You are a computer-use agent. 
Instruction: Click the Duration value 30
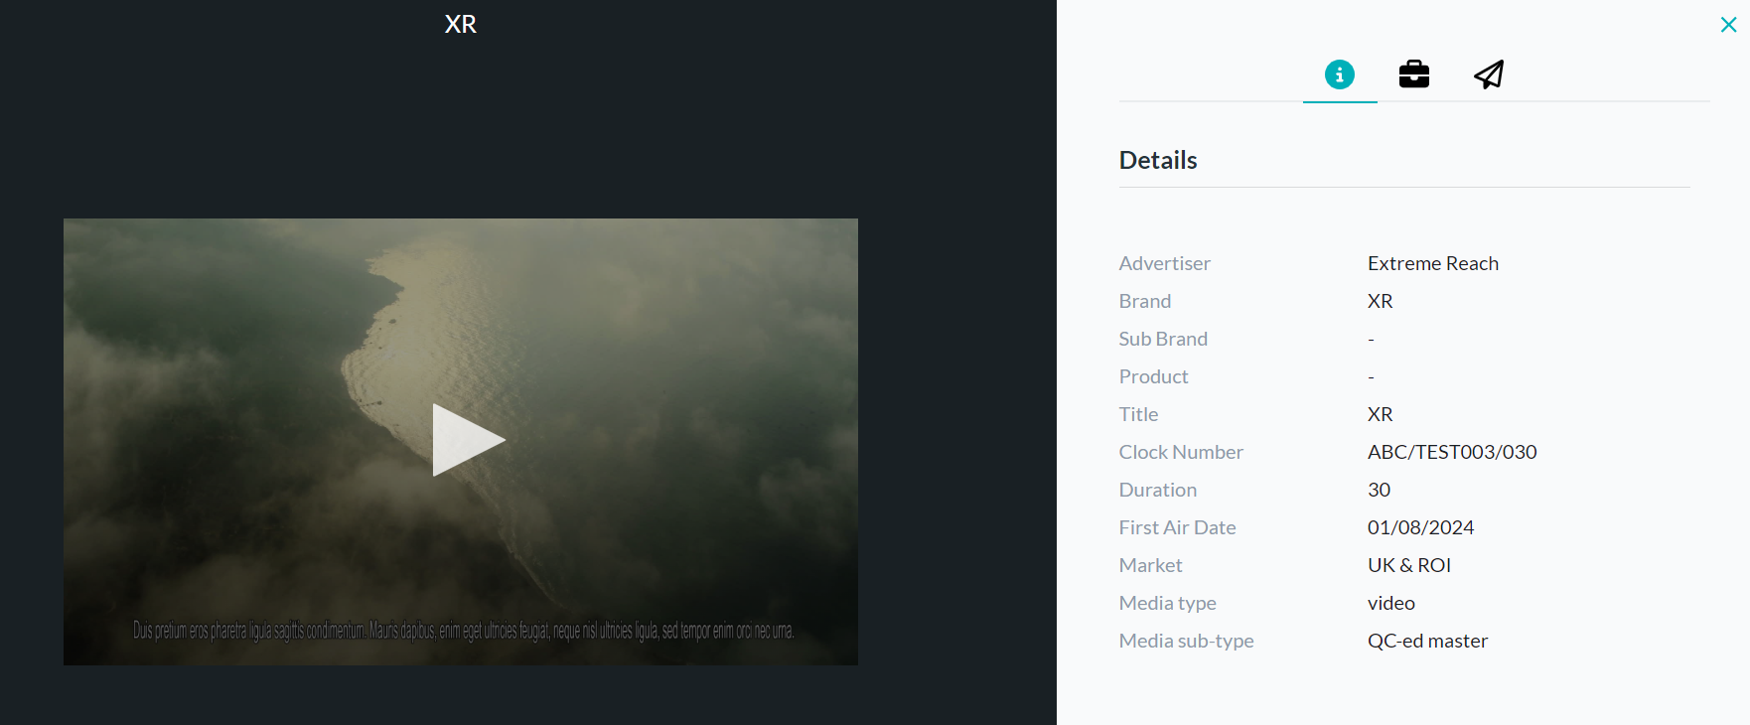pos(1379,490)
